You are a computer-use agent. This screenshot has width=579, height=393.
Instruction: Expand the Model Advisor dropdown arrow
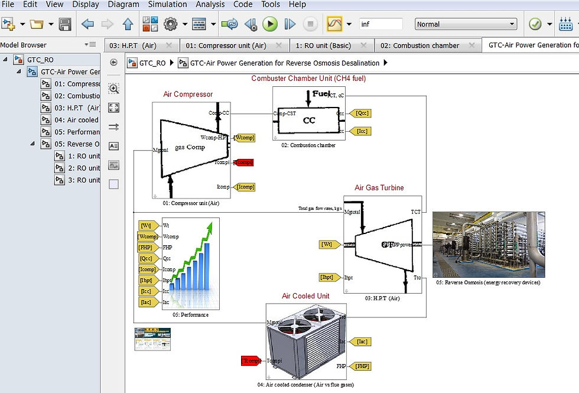[549, 24]
